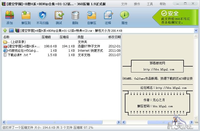The image size is (200, 131).
Task: Open the 文件 menu
Action: point(124,4)
